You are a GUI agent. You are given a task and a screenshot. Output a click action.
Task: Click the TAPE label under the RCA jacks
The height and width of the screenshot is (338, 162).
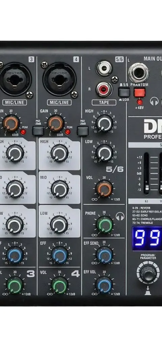pos(104,103)
